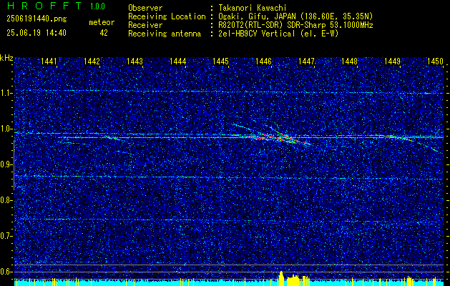Image resolution: width=450 pixels, height=286 pixels.
Task: Click frequency axis label 0.9
Action: pyautogui.click(x=6, y=164)
